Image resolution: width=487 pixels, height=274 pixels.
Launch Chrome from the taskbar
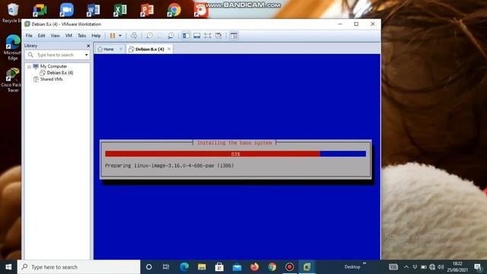(x=272, y=267)
